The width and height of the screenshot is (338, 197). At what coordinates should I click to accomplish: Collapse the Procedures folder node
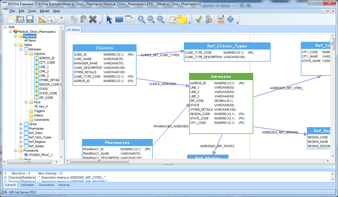pyautogui.click(x=15, y=151)
